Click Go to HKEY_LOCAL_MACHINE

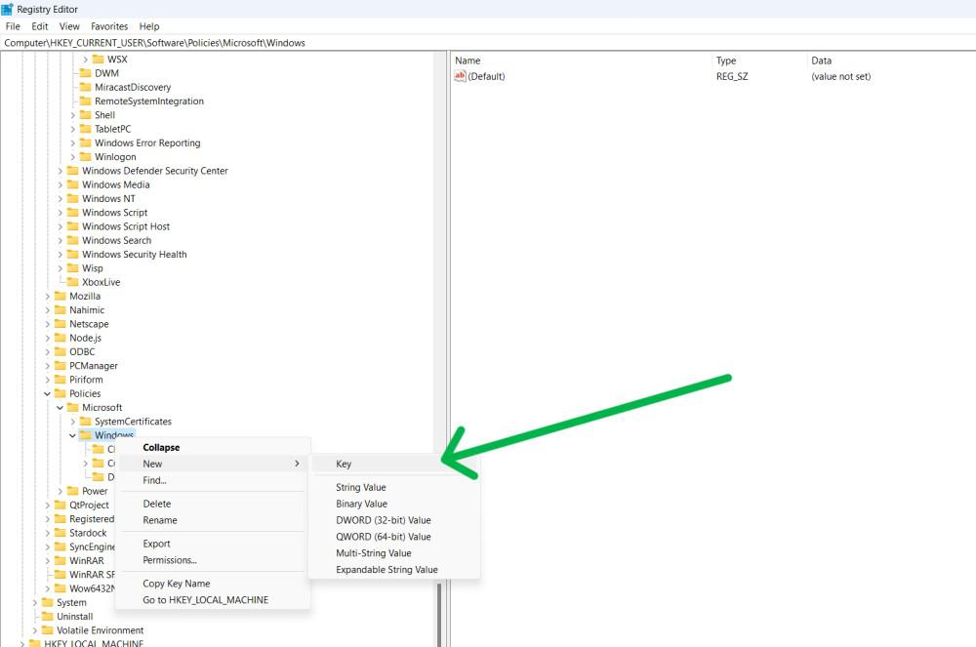212,600
